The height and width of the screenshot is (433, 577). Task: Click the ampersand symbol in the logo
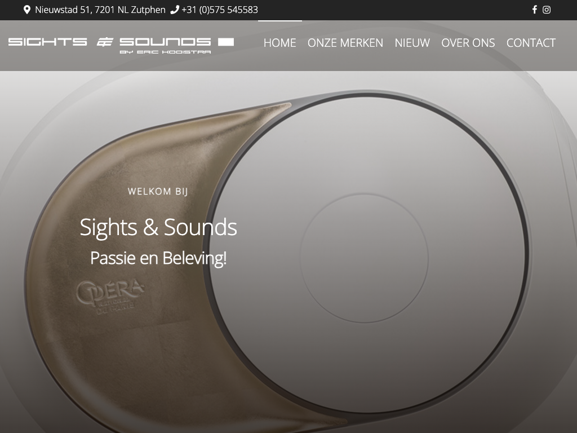104,42
